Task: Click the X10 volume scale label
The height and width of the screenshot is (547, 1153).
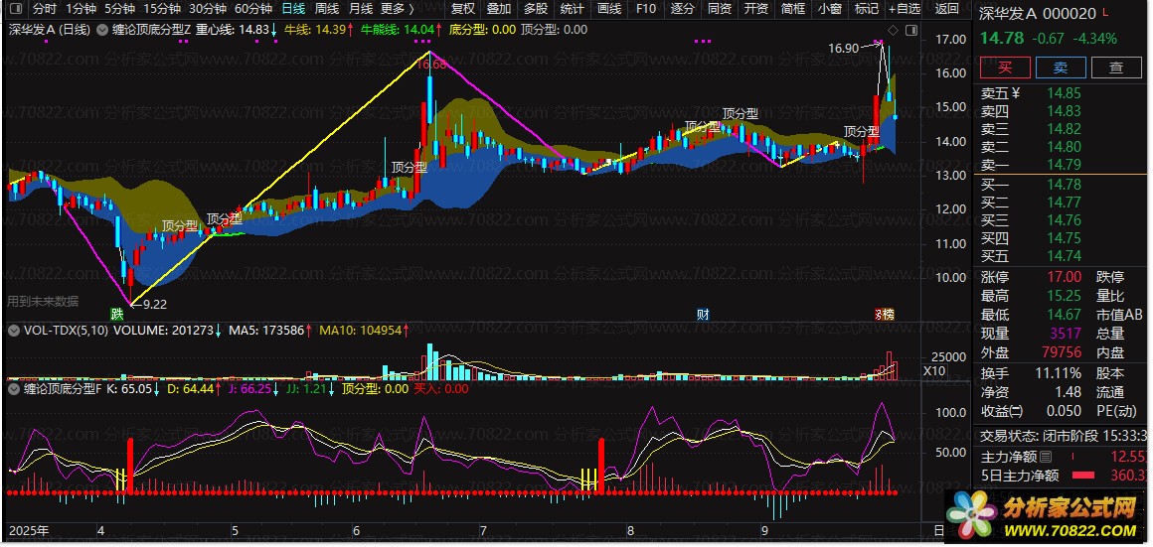Action: click(933, 370)
